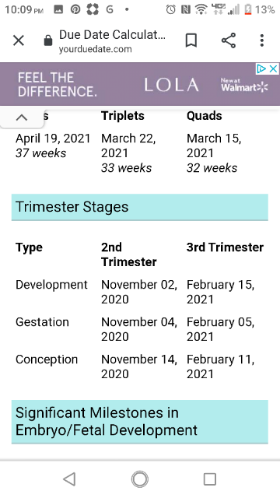Open the LOLA Walmart banner ad

pyautogui.click(x=140, y=84)
